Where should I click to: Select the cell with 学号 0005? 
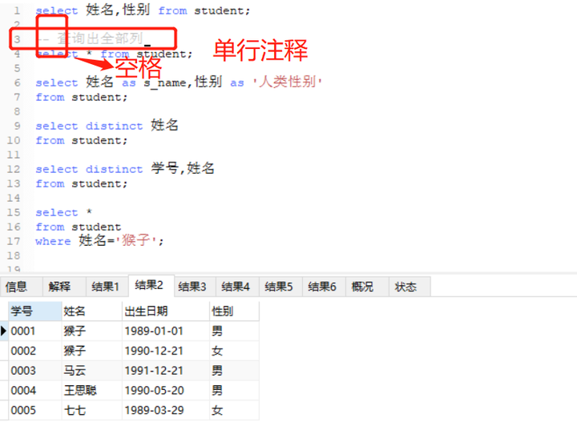35,410
